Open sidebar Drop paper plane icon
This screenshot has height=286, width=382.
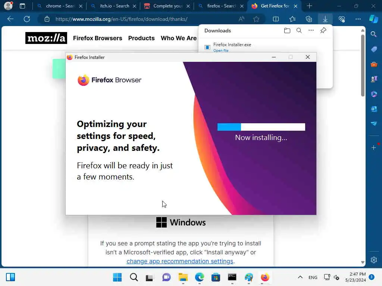point(374,124)
